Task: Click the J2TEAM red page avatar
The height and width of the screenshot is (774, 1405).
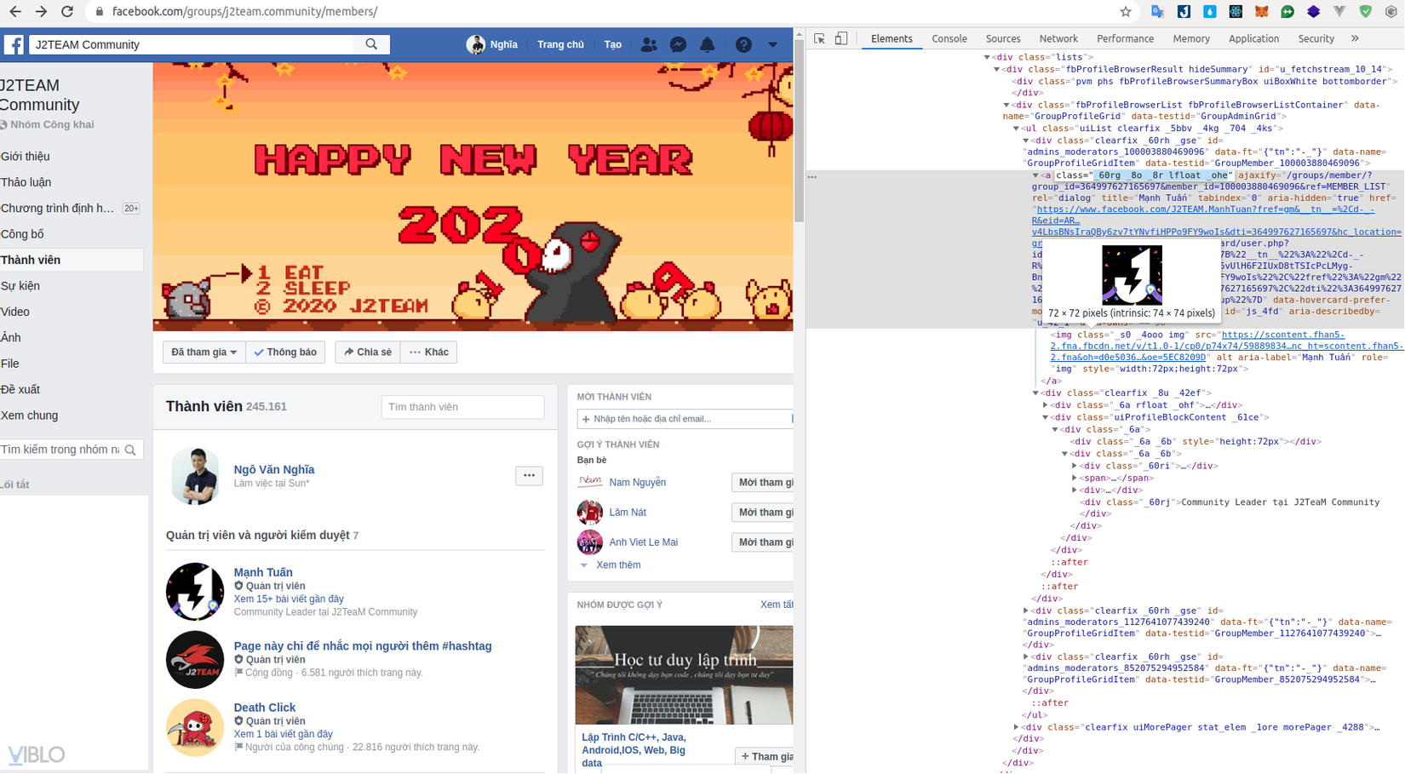Action: pos(195,660)
